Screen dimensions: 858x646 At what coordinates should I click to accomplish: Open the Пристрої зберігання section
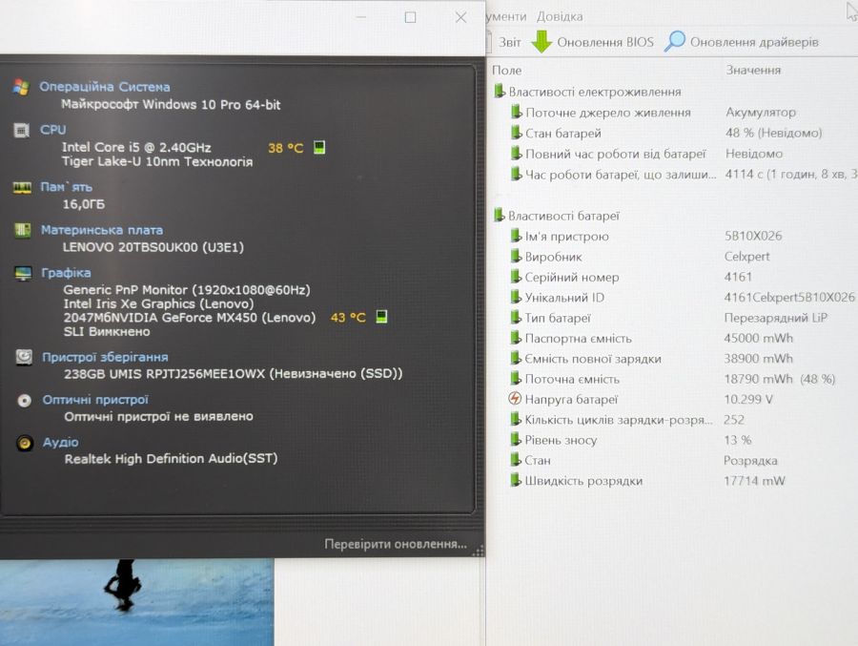click(105, 357)
